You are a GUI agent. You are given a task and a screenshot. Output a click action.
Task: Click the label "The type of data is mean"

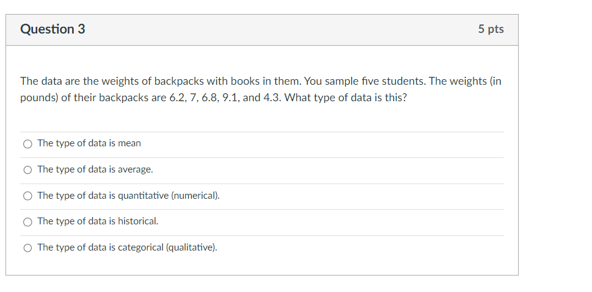pyautogui.click(x=89, y=143)
